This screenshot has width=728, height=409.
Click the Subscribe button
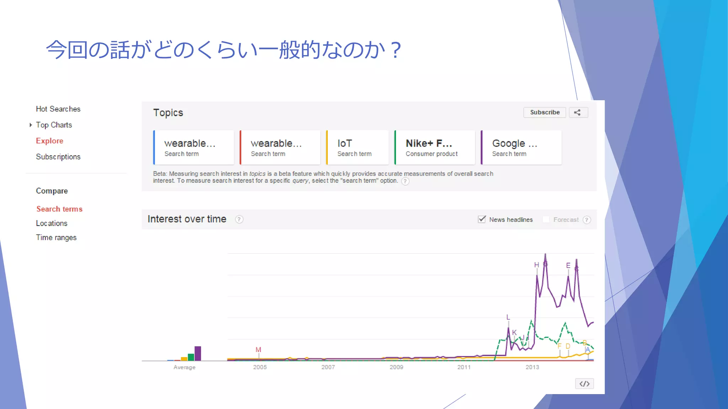(545, 113)
